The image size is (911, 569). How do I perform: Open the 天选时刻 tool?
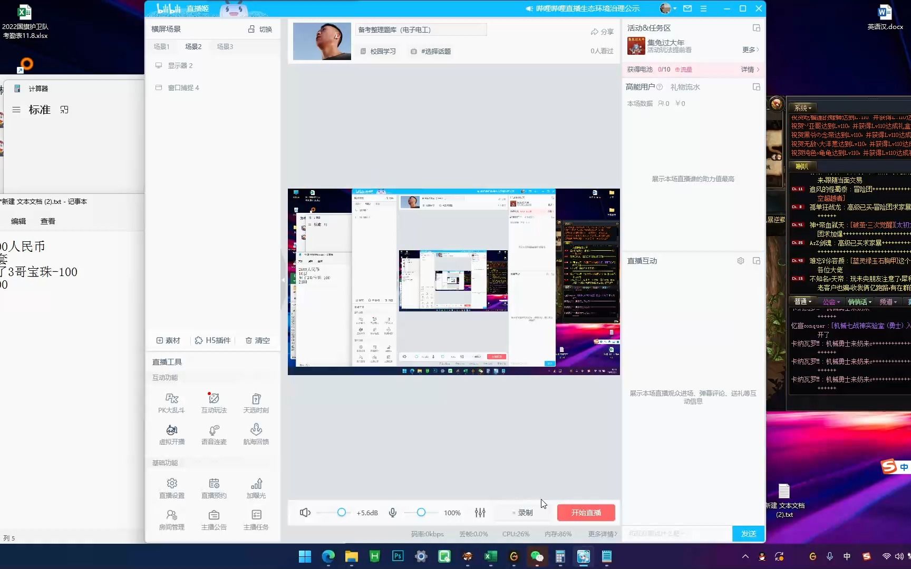pyautogui.click(x=256, y=403)
